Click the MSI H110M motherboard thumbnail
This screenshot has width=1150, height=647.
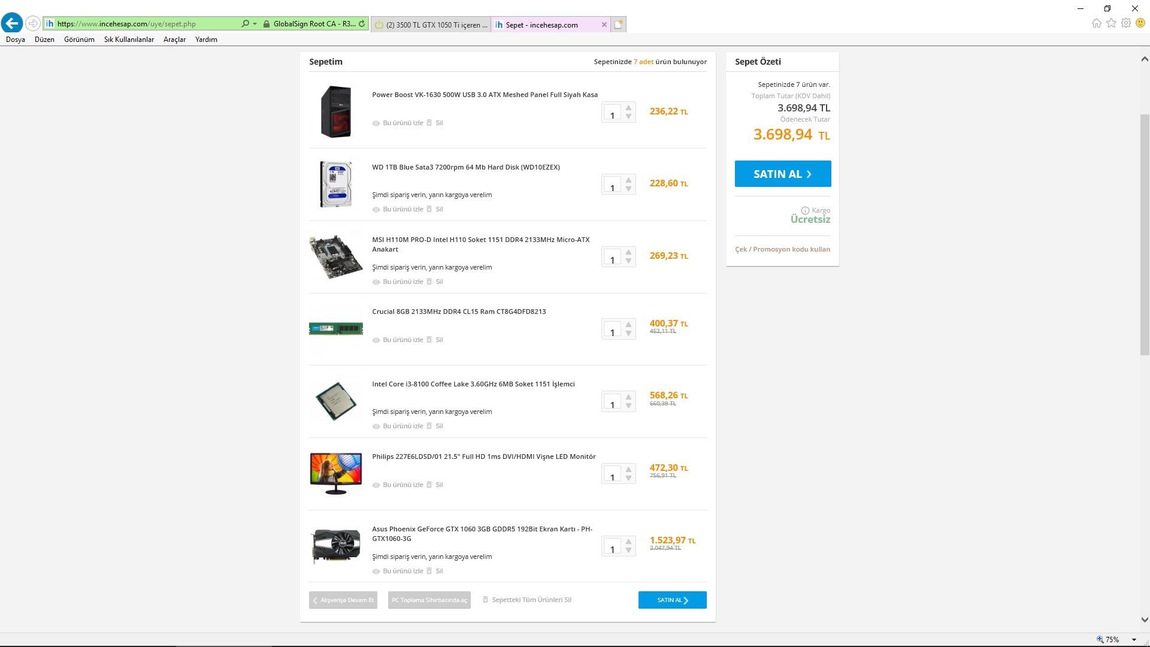pyautogui.click(x=335, y=257)
